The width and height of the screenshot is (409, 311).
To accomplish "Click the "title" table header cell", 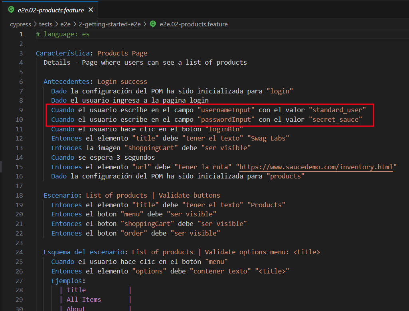I will tap(76, 290).
